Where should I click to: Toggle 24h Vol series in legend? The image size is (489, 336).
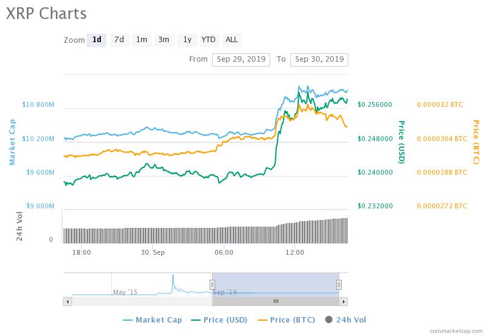[x=345, y=320]
